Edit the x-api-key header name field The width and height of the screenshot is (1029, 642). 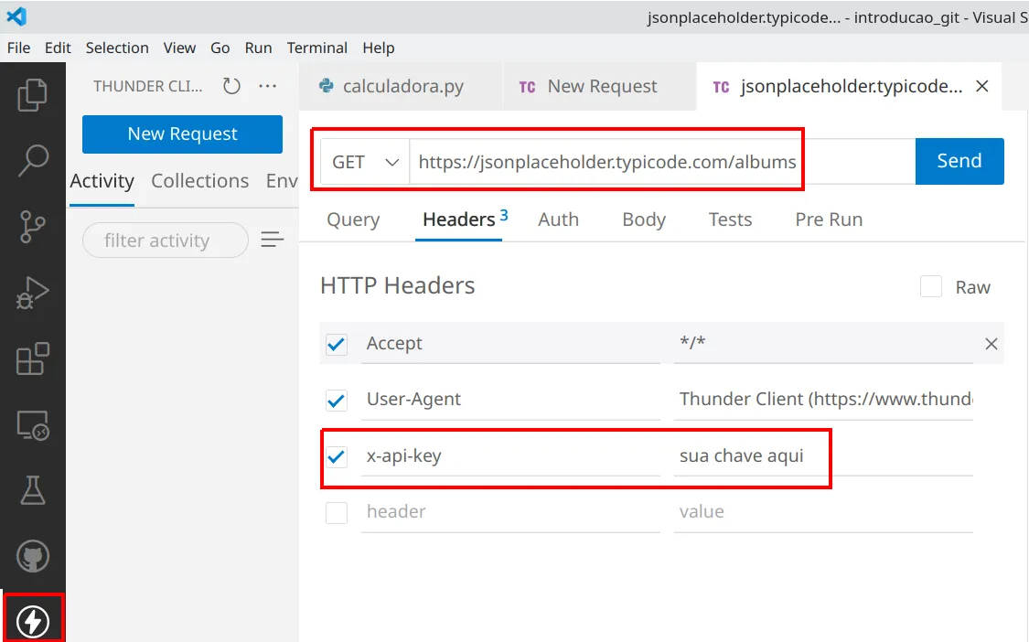pyautogui.click(x=510, y=455)
